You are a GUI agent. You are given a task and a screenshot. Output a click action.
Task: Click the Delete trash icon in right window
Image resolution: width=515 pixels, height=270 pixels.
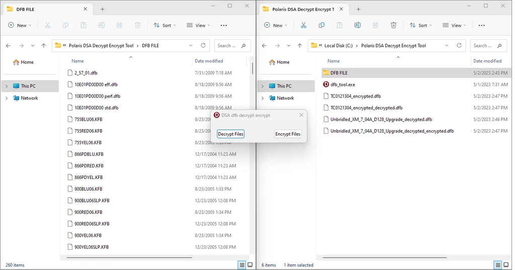(x=394, y=25)
